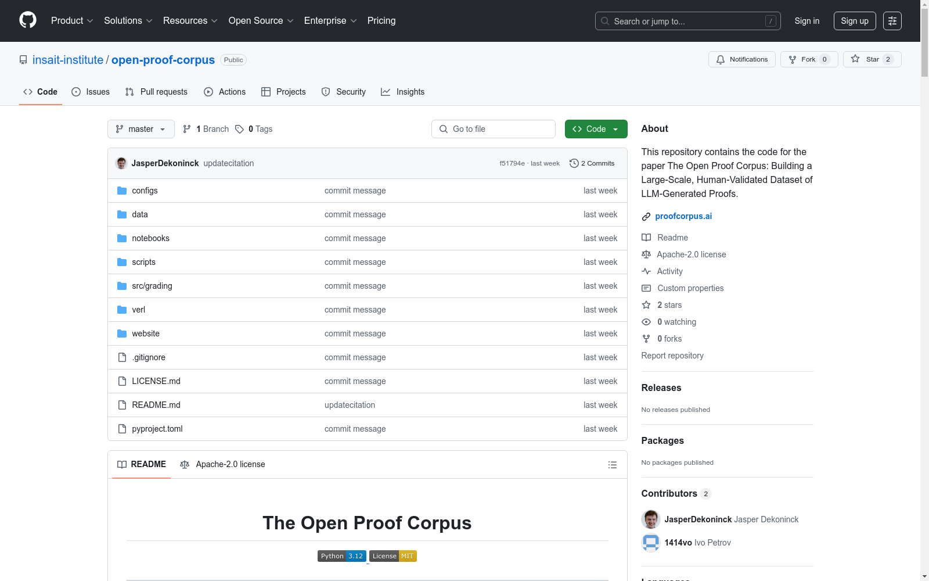Click the pulse icon beside Activity

[x=646, y=271]
